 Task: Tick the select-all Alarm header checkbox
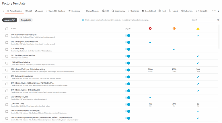tap(7, 29)
